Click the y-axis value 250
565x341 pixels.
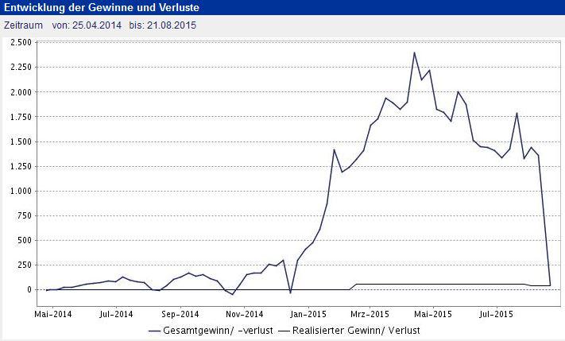click(x=25, y=265)
